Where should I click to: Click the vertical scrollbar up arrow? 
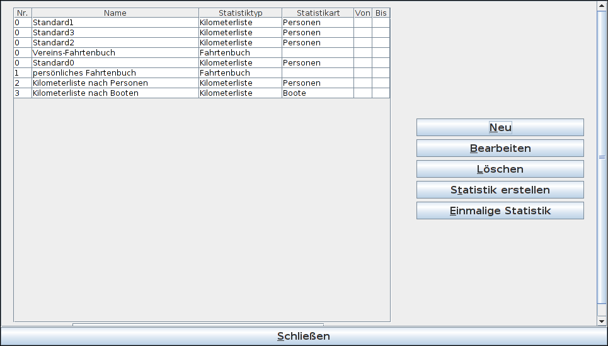(x=602, y=5)
